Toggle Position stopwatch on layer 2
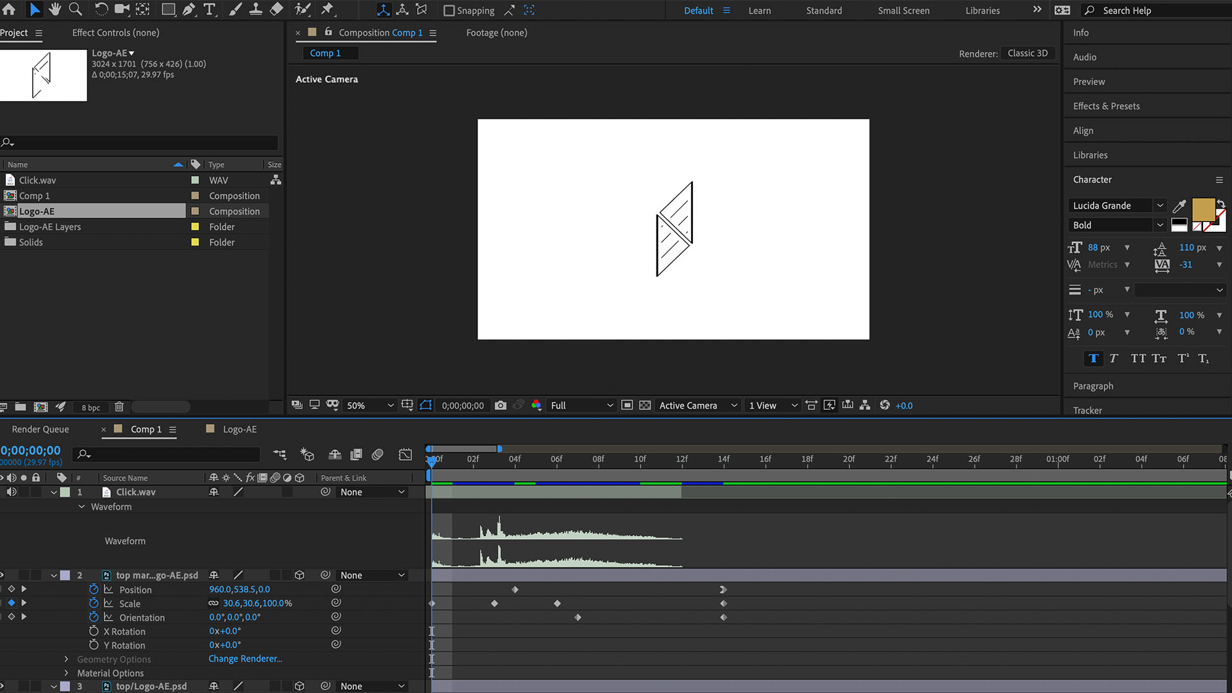 (x=94, y=589)
